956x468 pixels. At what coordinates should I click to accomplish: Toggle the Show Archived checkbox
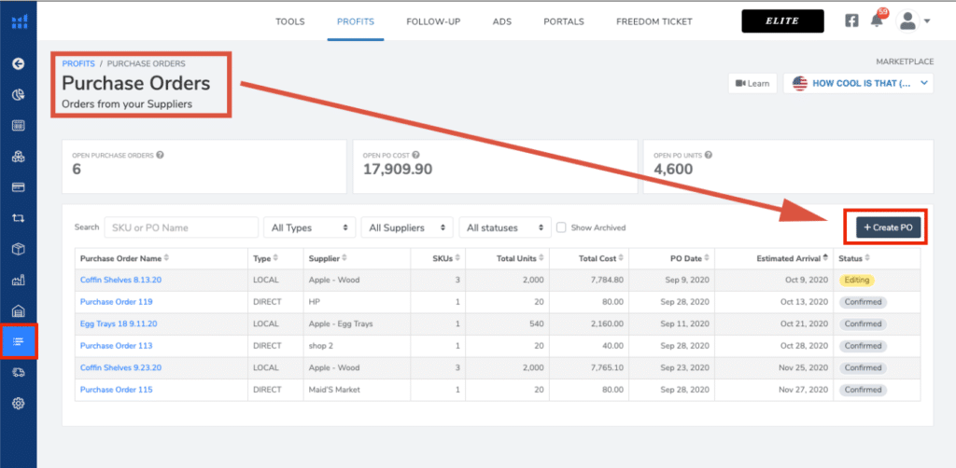561,227
